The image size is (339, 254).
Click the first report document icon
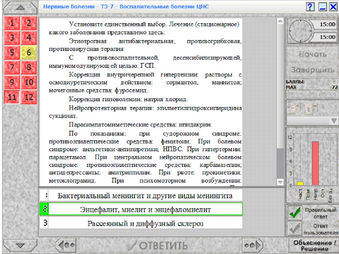click(294, 108)
